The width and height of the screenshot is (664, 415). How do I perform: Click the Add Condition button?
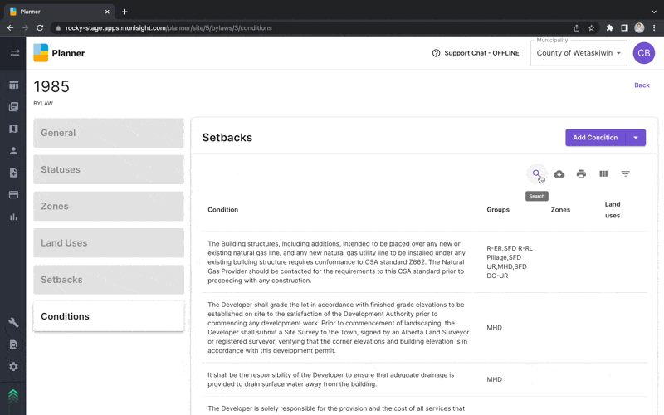tap(595, 138)
